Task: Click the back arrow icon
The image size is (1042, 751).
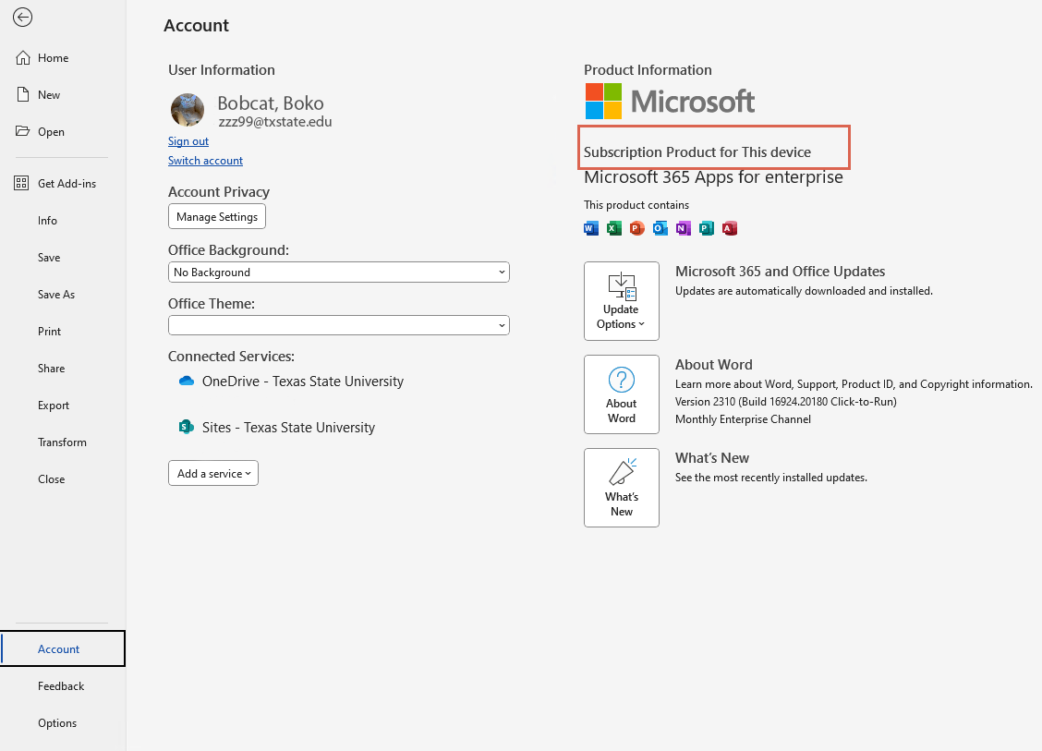Action: [23, 18]
